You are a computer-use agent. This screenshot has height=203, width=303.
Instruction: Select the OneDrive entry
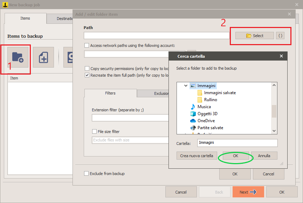[x=206, y=121]
